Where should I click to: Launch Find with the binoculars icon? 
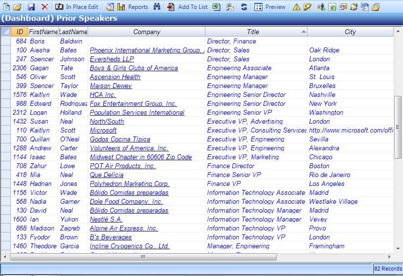coord(157,6)
